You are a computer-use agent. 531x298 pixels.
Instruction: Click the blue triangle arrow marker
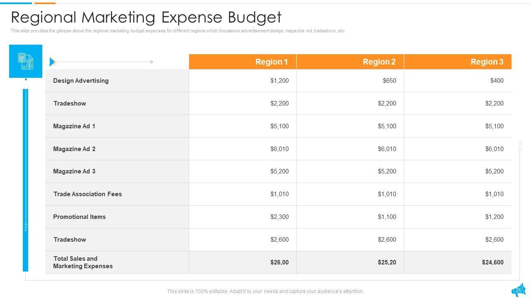(x=52, y=62)
